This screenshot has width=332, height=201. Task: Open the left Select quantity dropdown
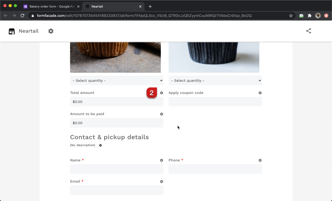(x=116, y=80)
